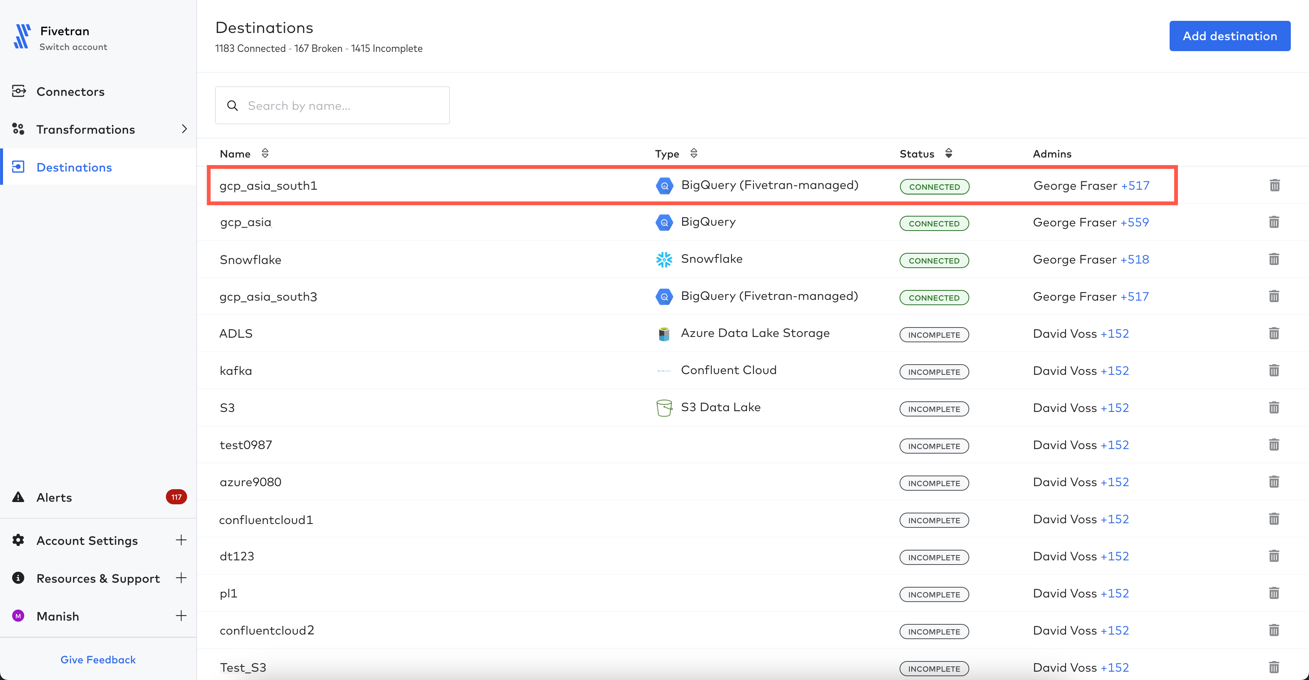Focus the Search by name field
This screenshot has width=1309, height=680.
tap(332, 105)
